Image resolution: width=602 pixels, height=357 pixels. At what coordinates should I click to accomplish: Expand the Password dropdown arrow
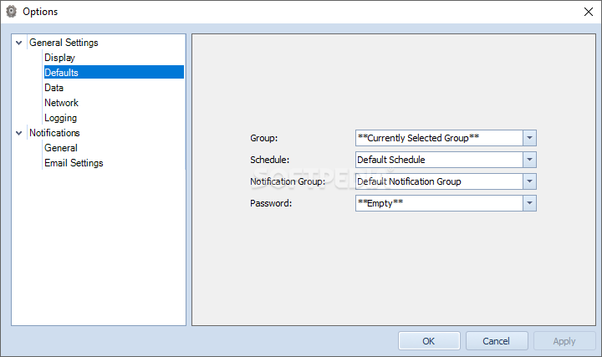click(529, 203)
